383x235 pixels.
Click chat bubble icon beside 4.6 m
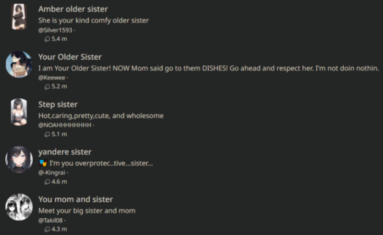click(x=47, y=182)
